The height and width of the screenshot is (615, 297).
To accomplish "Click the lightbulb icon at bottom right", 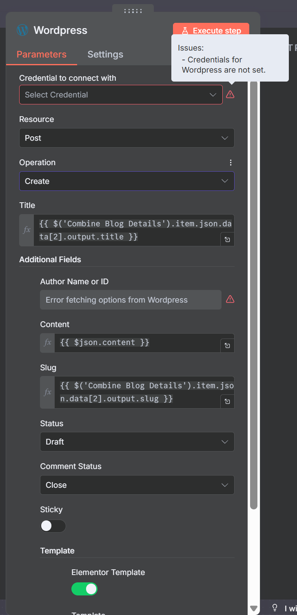I will pos(275,608).
